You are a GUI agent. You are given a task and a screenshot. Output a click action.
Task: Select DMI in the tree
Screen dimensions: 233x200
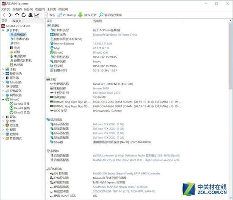[15, 43]
